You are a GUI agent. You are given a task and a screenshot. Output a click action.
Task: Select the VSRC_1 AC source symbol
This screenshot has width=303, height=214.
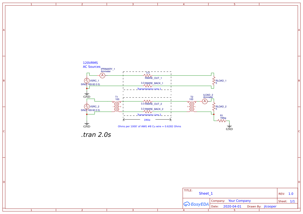[87, 81]
